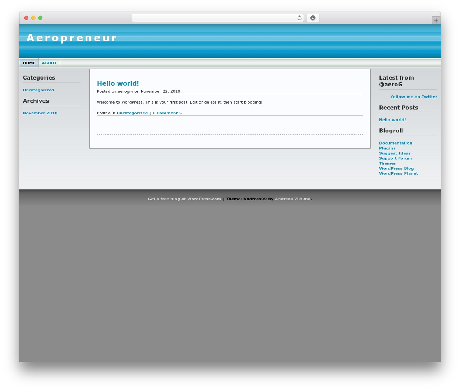The width and height of the screenshot is (460, 390).
Task: Open the ABOUT navigation tab
Action: pos(49,63)
